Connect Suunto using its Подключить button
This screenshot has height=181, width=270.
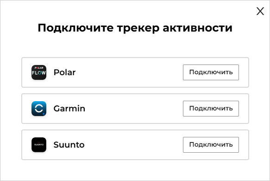(x=211, y=145)
